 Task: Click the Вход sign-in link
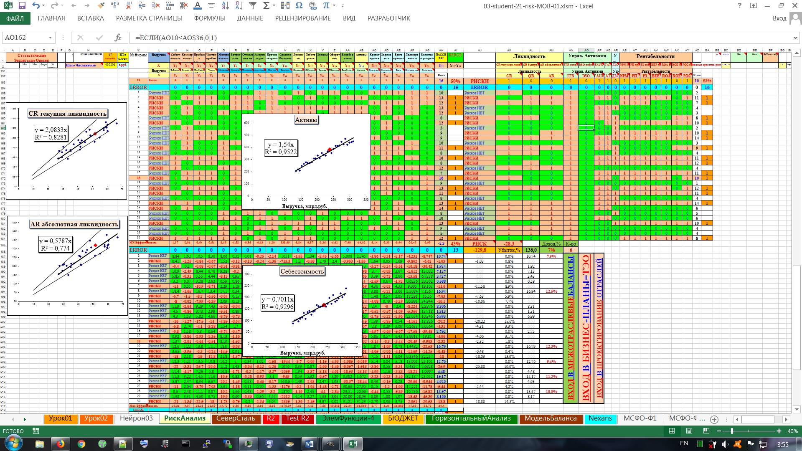coord(779,18)
